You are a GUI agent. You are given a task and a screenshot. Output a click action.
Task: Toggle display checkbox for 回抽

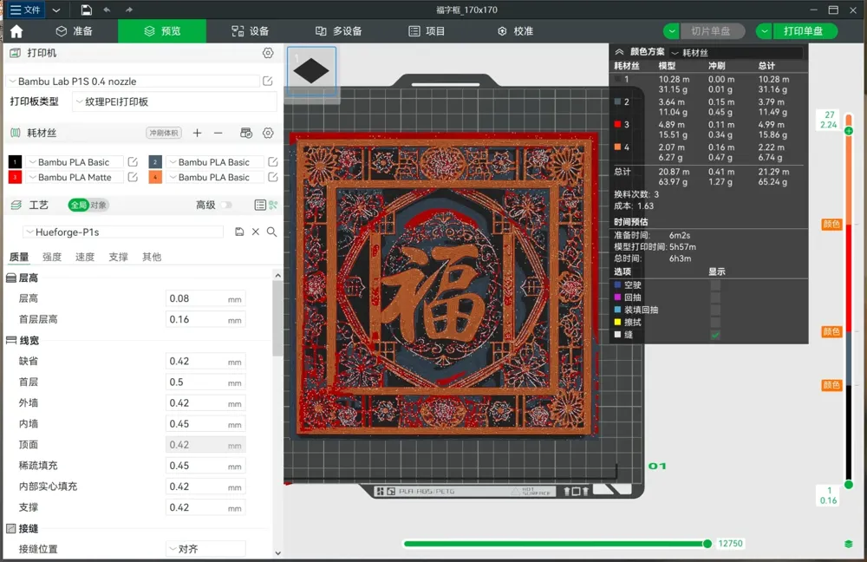pos(715,297)
